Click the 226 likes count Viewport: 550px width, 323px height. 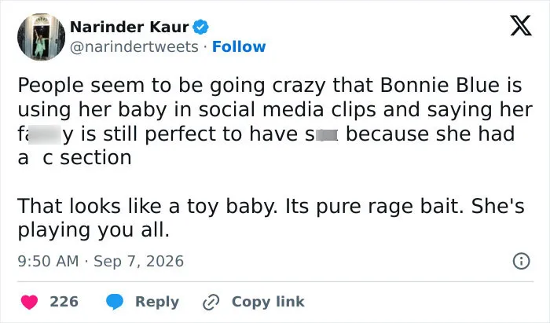(x=64, y=302)
